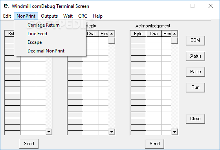Close the window with the title bar X
Viewport: 220px width, 150px height.
coord(211,6)
